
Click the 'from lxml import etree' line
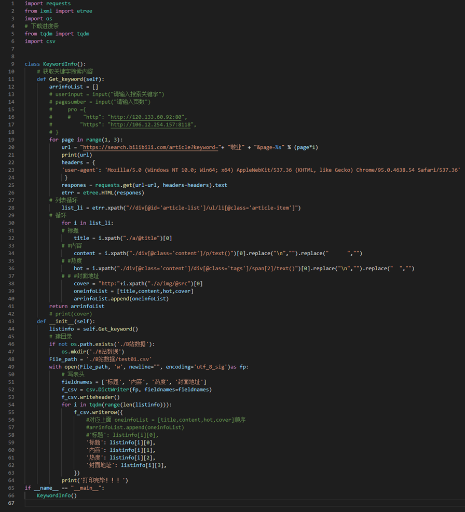coord(59,11)
